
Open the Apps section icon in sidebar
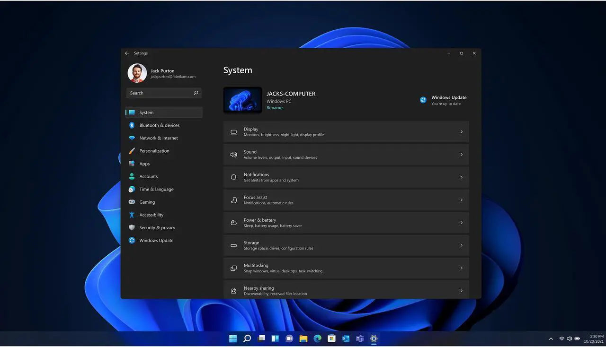click(132, 164)
